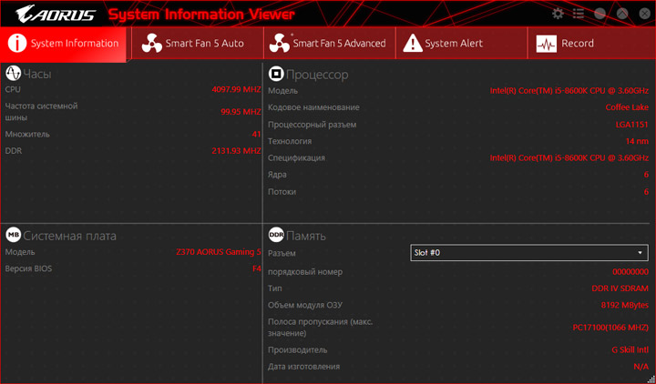Open the System Alert tab
The width and height of the screenshot is (656, 384).
coord(461,44)
